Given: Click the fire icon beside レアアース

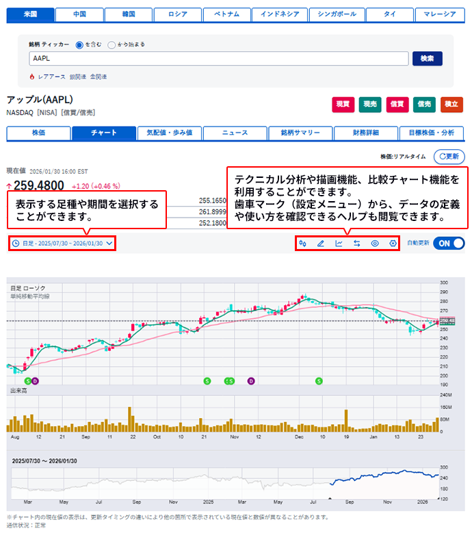Looking at the screenshot, I should tap(31, 77).
